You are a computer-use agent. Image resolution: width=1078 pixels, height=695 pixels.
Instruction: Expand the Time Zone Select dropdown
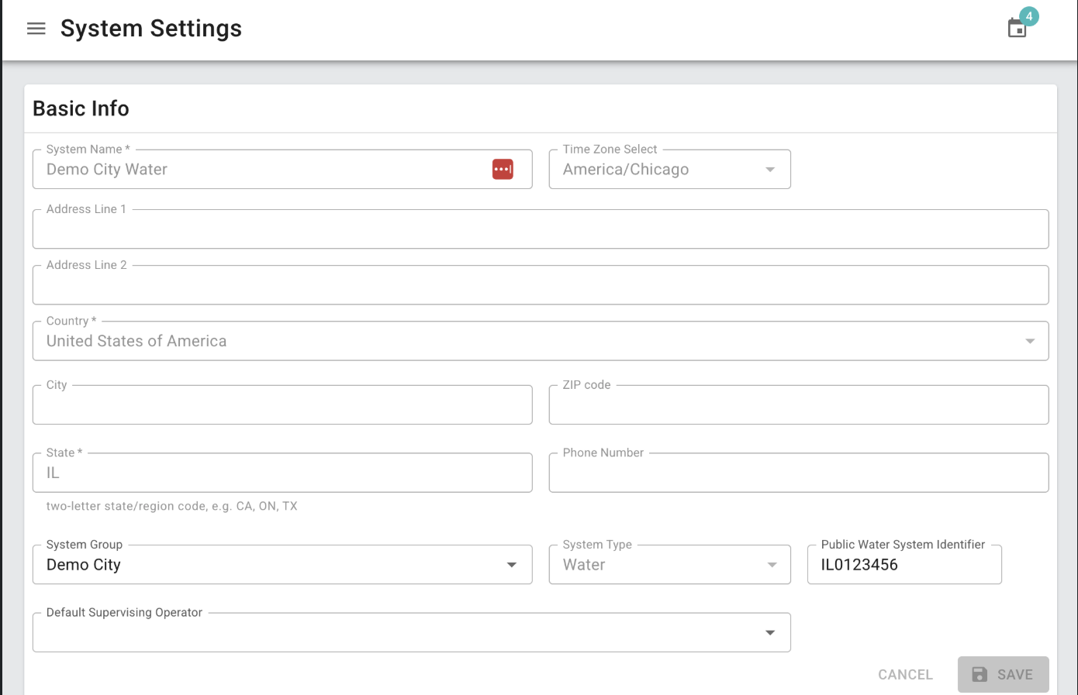[770, 170]
